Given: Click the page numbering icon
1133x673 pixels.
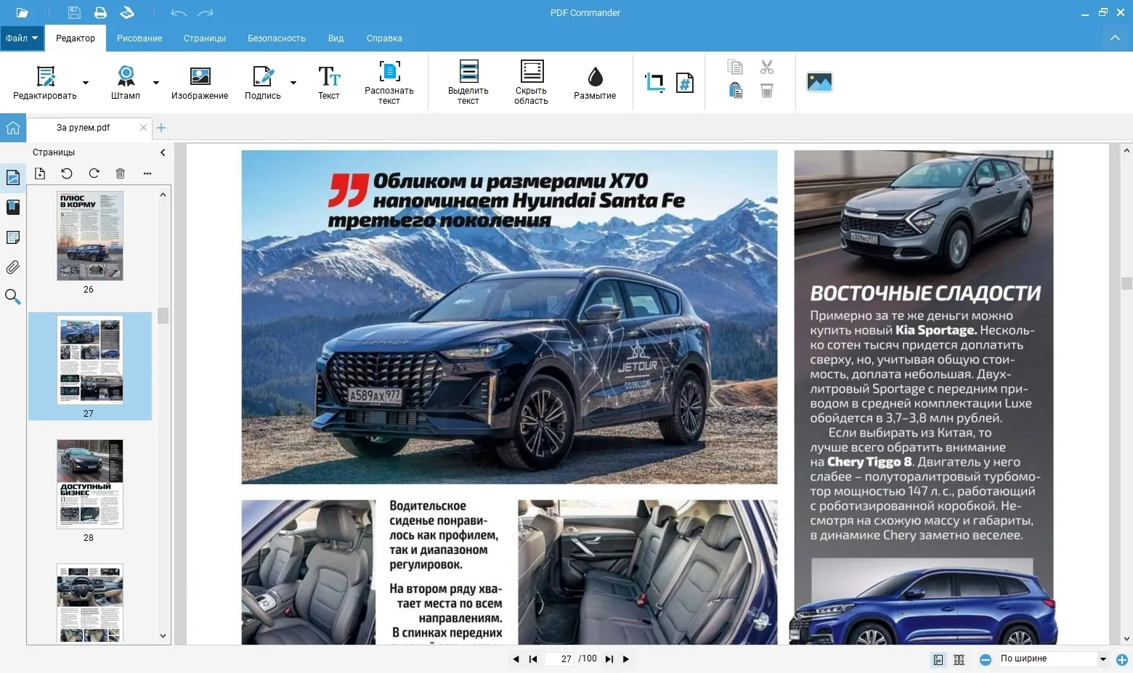Looking at the screenshot, I should point(685,83).
